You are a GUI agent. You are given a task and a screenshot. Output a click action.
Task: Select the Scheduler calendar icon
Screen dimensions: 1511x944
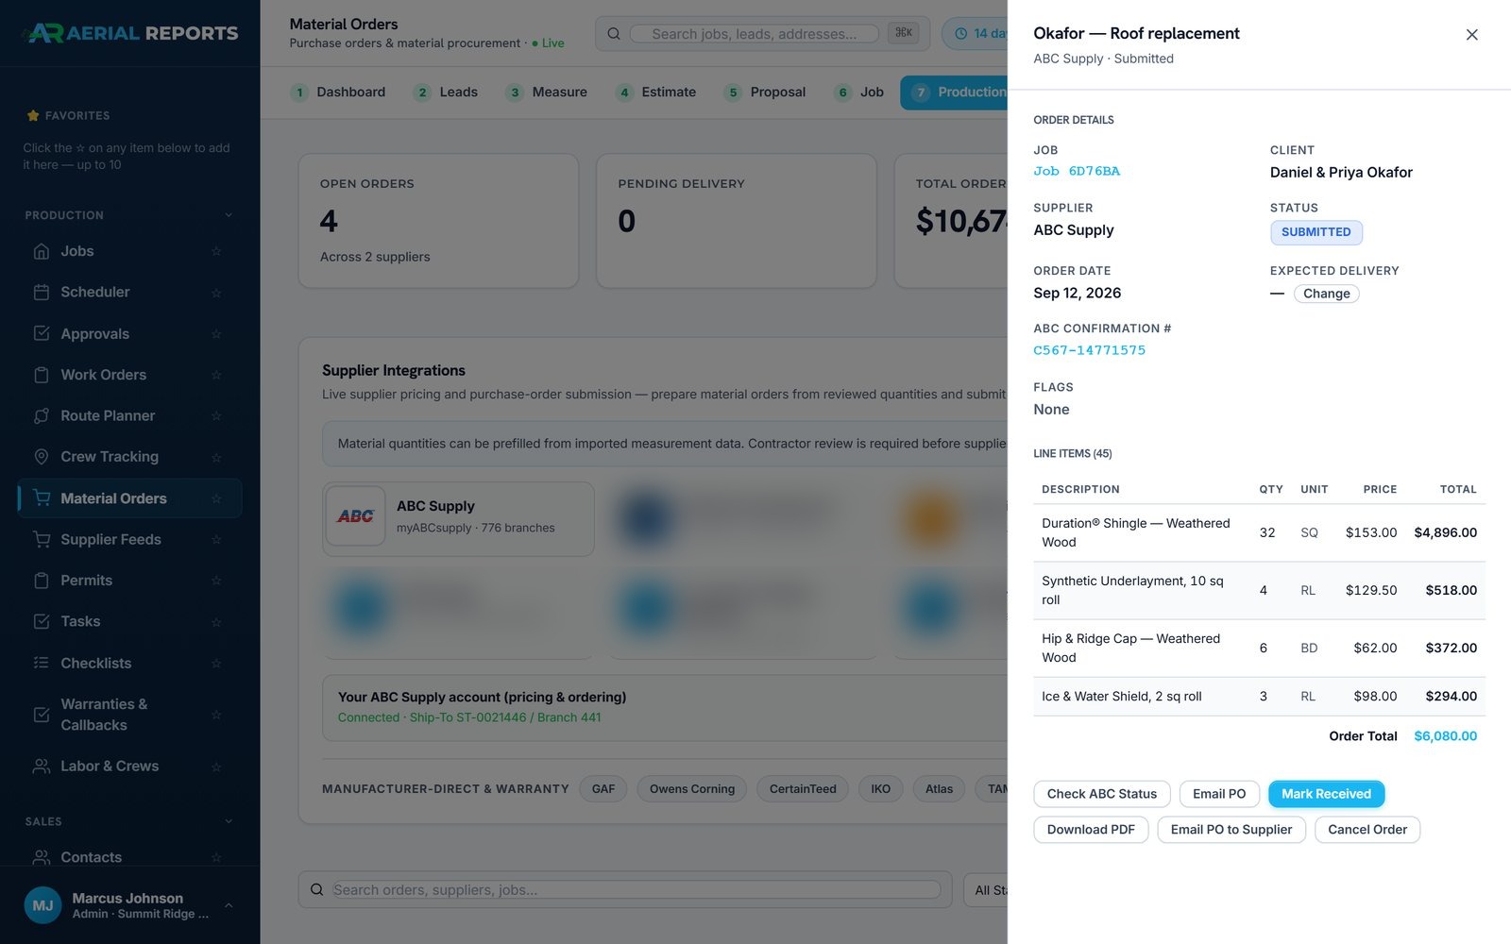(x=41, y=293)
